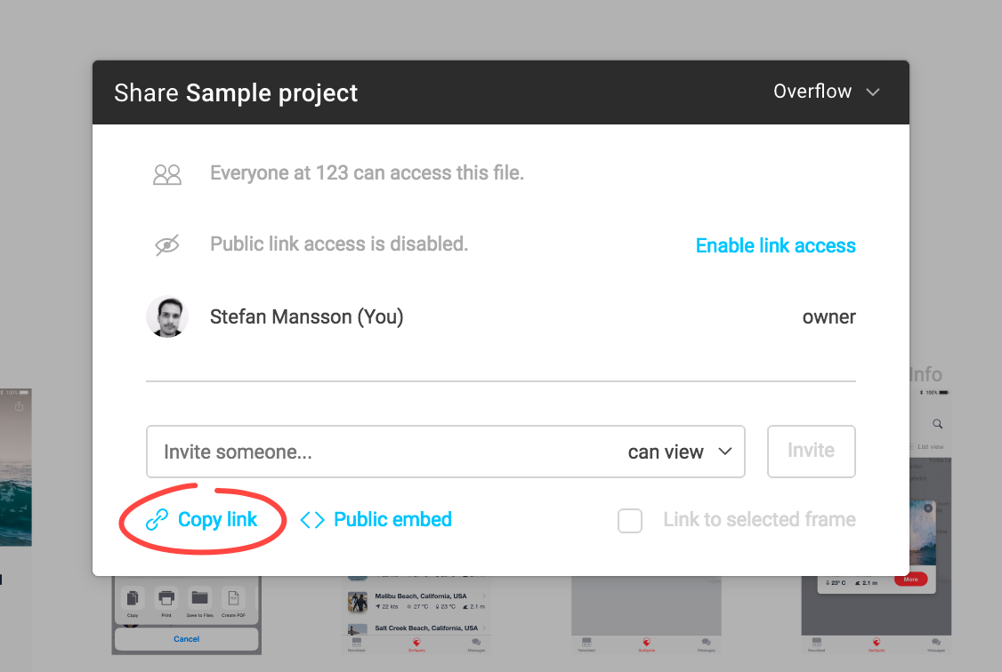Image resolution: width=1002 pixels, height=672 pixels.
Task: Click the crossed-out eye link access icon
Action: pos(167,244)
